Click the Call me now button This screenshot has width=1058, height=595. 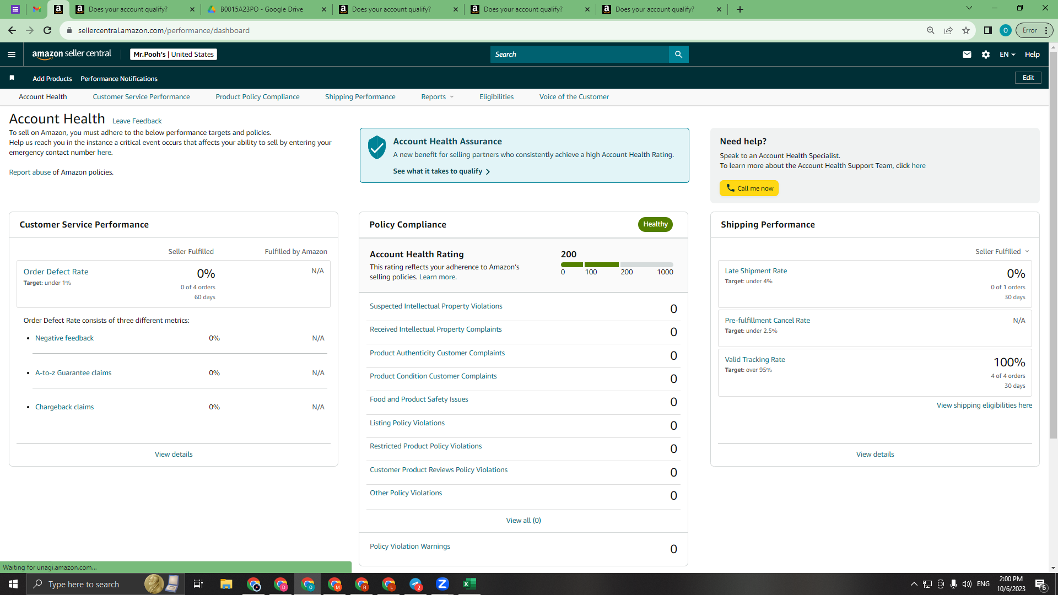coord(749,188)
